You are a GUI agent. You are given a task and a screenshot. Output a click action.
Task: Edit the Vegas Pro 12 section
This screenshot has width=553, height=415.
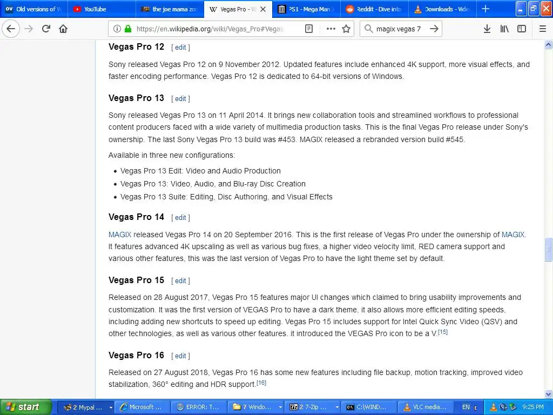click(180, 48)
